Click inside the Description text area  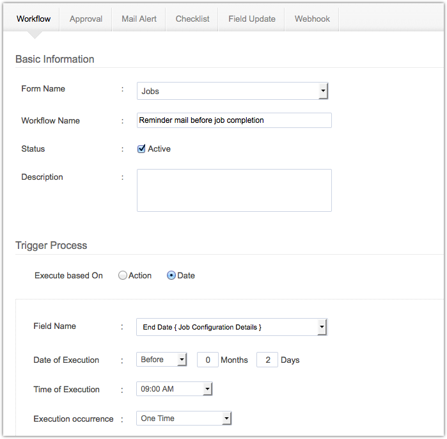point(234,190)
